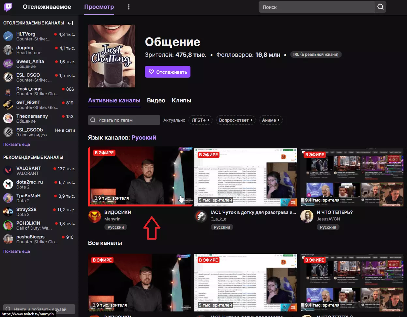Viewport: 407px width, 317px height.
Task: Switch to Видео tab
Action: (156, 100)
